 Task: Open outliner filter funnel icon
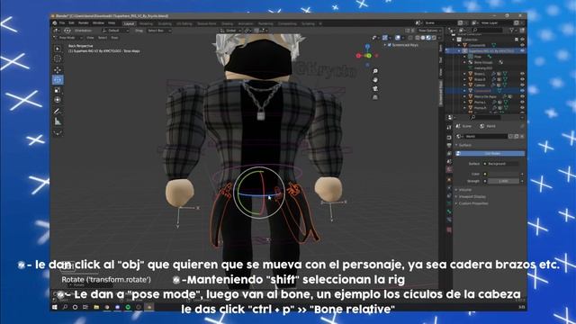[511, 31]
